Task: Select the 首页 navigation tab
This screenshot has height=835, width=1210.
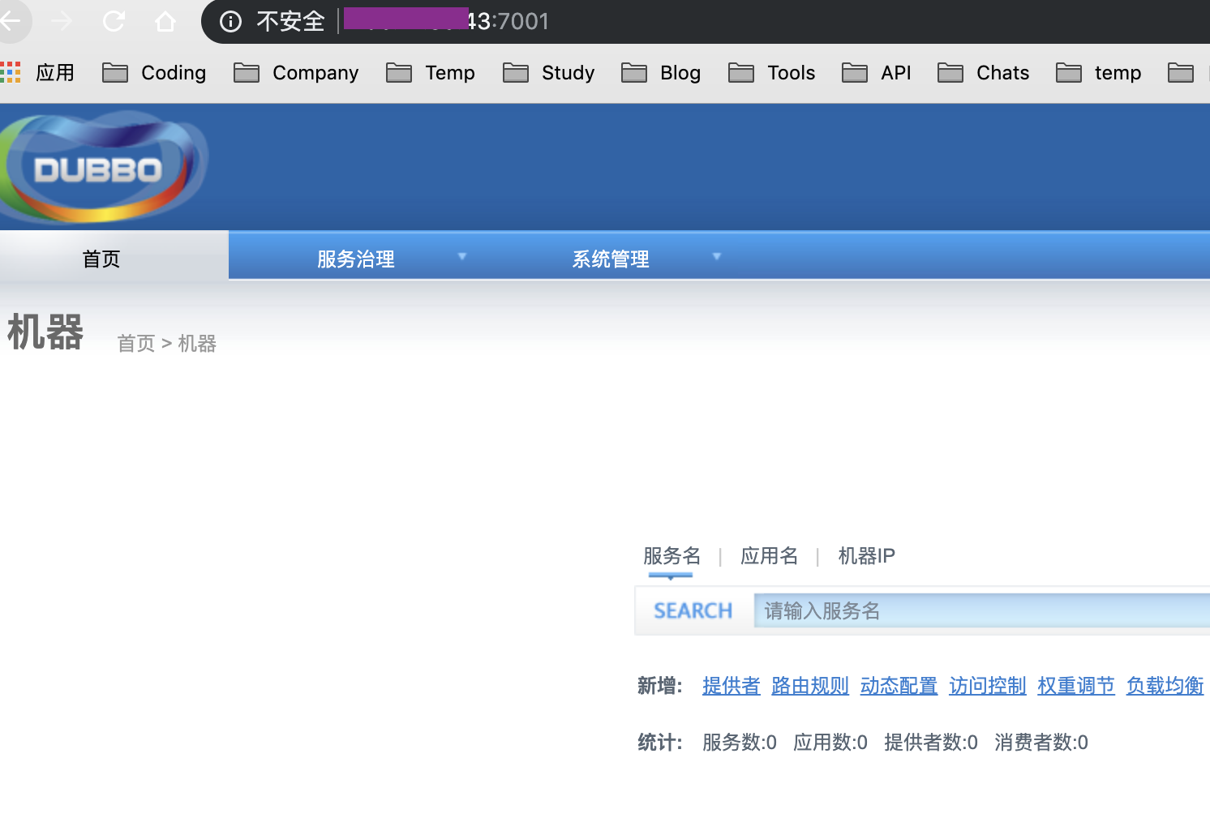Action: (x=114, y=257)
